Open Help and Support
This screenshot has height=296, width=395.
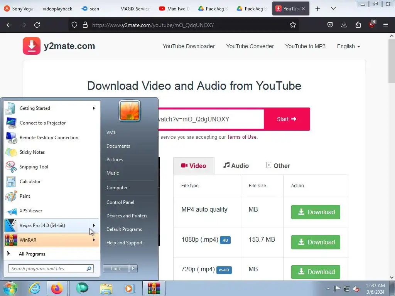(124, 243)
